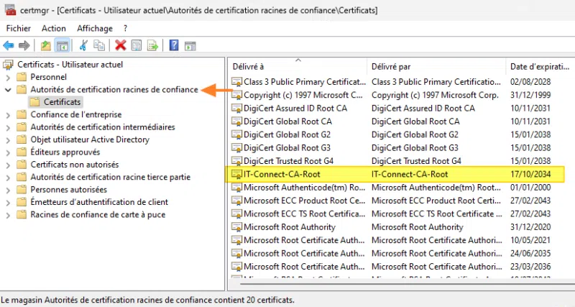Collapse Autorités de certification racines de confiance
The image size is (575, 307).
click(x=8, y=90)
